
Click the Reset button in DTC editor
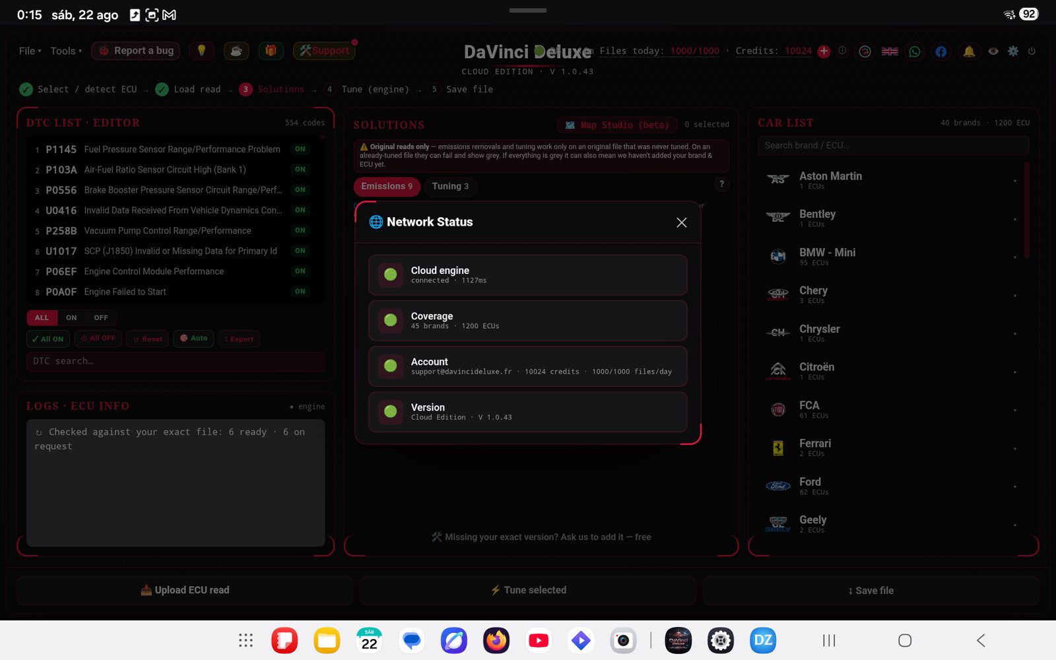point(148,339)
